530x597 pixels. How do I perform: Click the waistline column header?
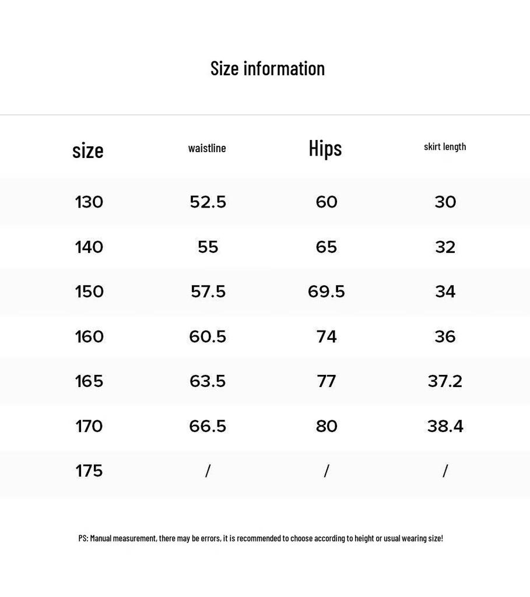click(x=207, y=148)
